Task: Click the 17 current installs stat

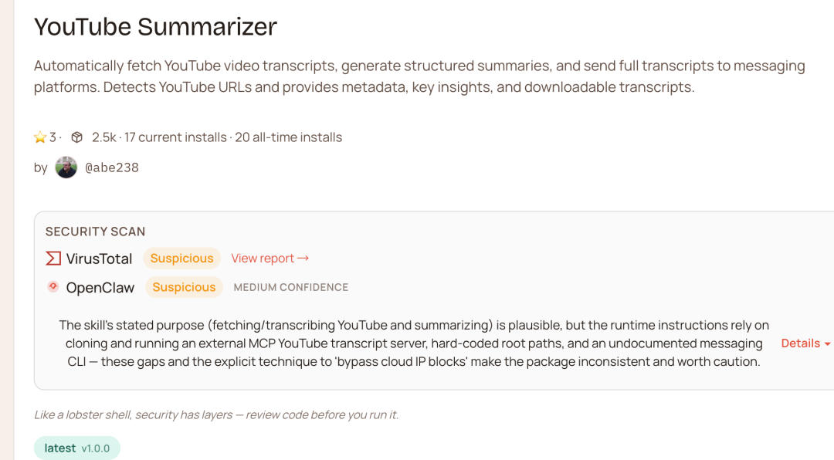Action: [175, 137]
